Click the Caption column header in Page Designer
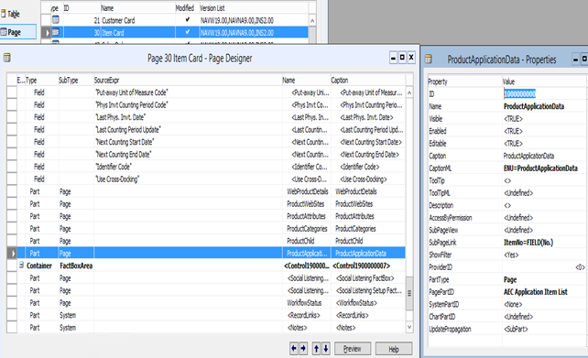This screenshot has width=588, height=358. coord(367,81)
